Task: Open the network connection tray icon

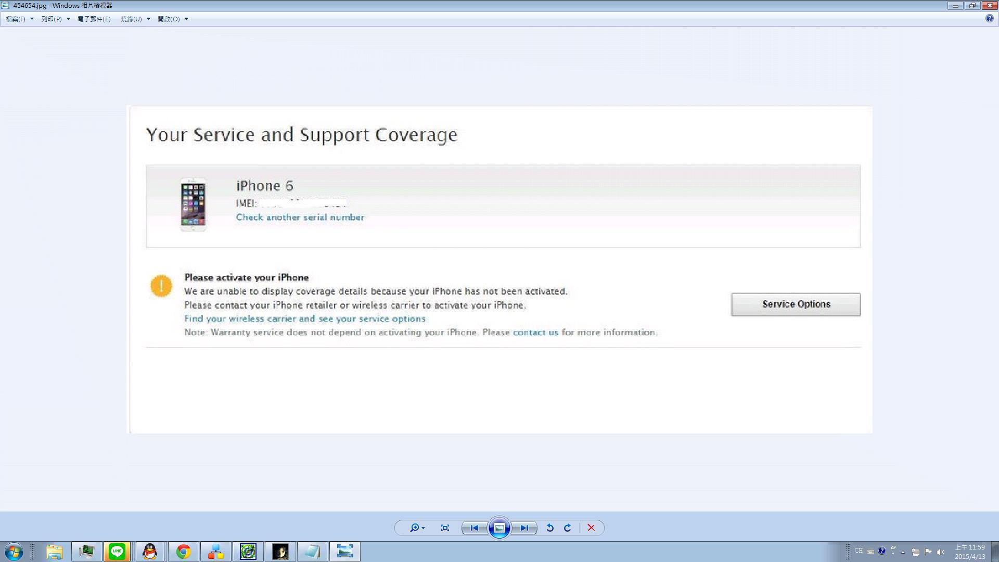Action: 916,552
